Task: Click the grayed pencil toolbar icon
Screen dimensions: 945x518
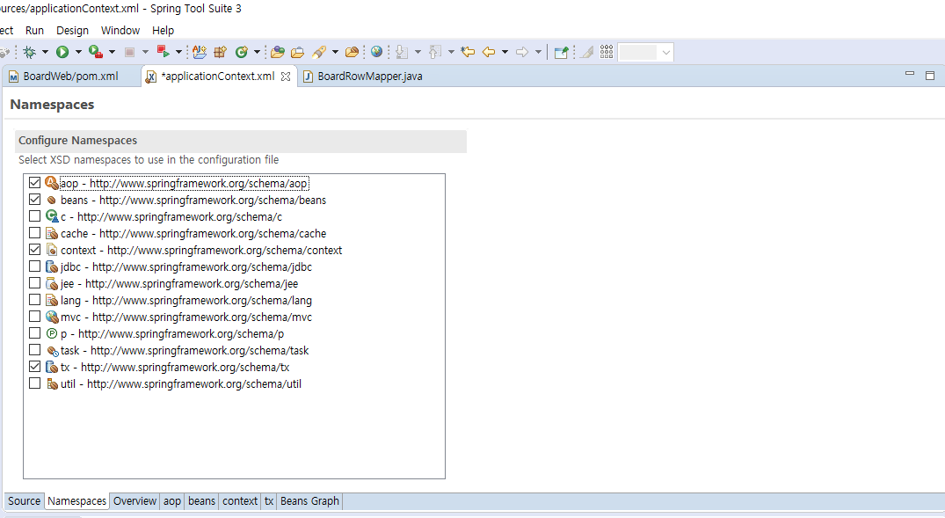Action: coord(586,53)
